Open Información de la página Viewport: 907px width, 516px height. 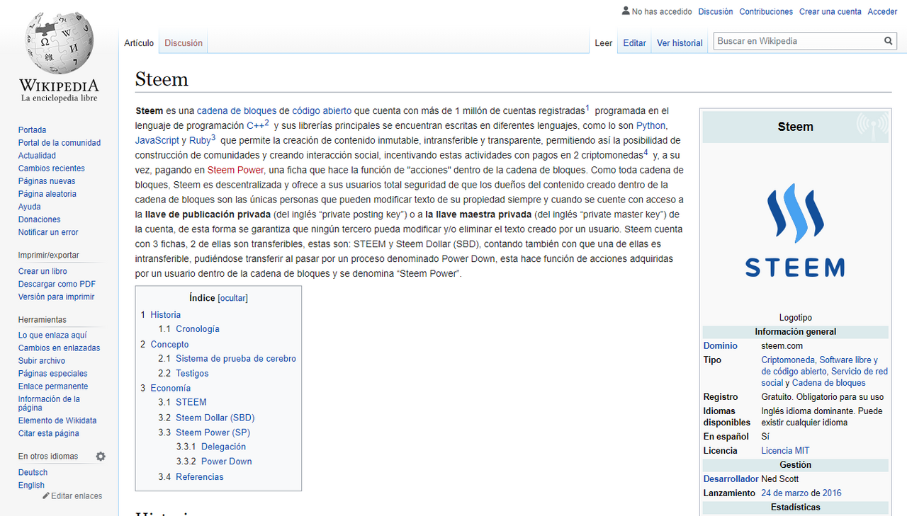pos(49,403)
